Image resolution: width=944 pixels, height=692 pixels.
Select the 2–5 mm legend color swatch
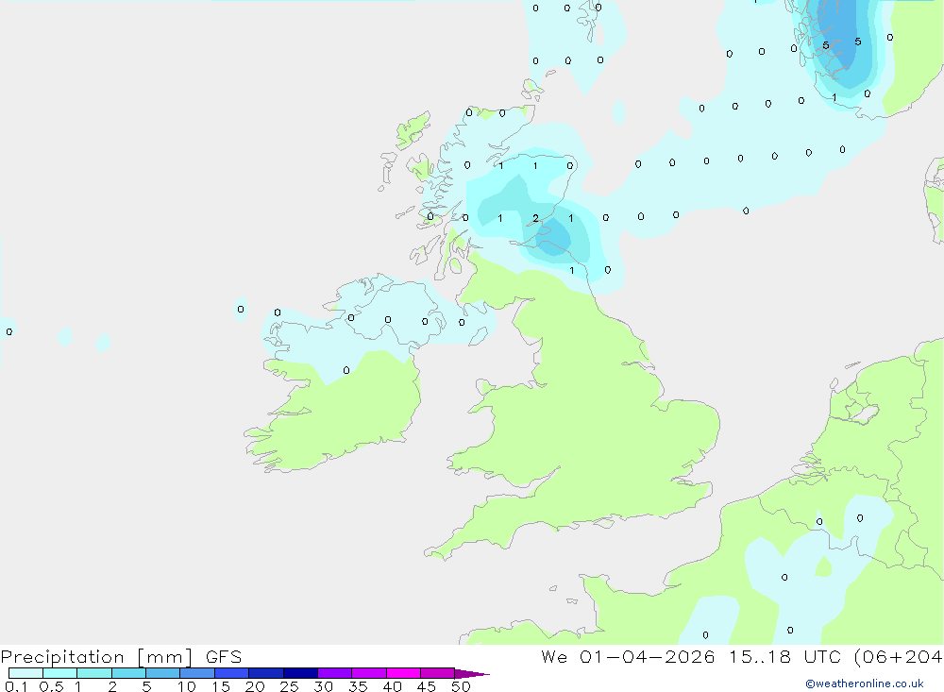[128, 673]
